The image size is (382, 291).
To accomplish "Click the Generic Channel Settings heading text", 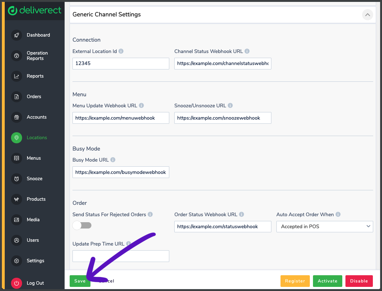I will (107, 15).
